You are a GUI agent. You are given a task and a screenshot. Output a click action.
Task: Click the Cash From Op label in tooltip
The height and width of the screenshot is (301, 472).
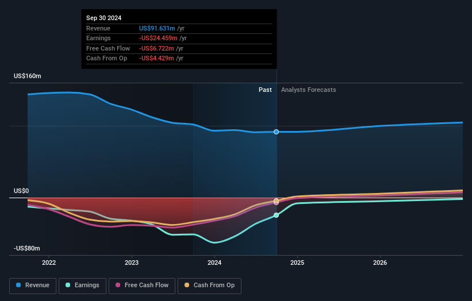coord(106,59)
